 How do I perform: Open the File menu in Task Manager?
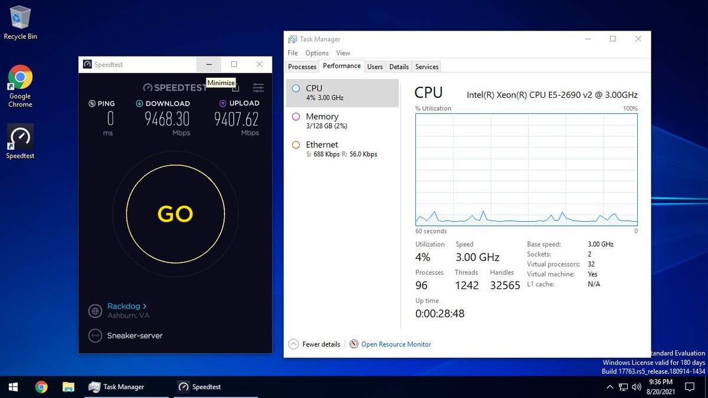[x=293, y=53]
